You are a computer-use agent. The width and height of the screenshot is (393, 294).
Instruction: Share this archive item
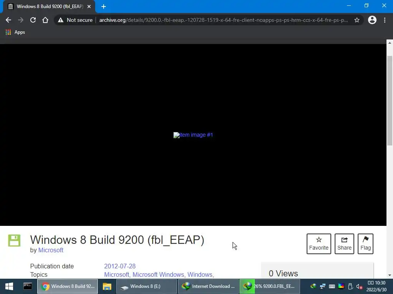(x=344, y=244)
